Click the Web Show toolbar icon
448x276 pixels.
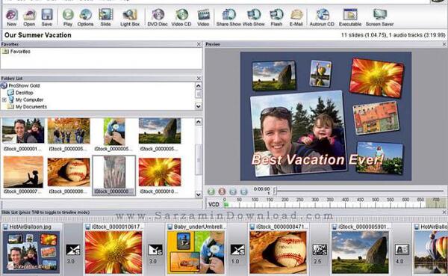pyautogui.click(x=254, y=17)
